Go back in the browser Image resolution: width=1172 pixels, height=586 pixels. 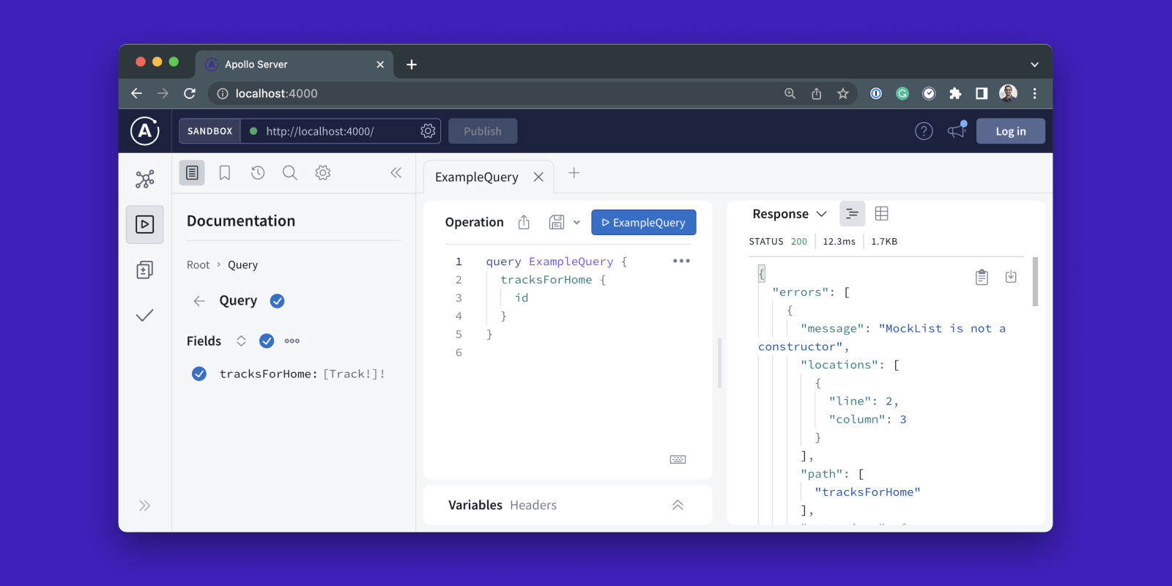(136, 93)
